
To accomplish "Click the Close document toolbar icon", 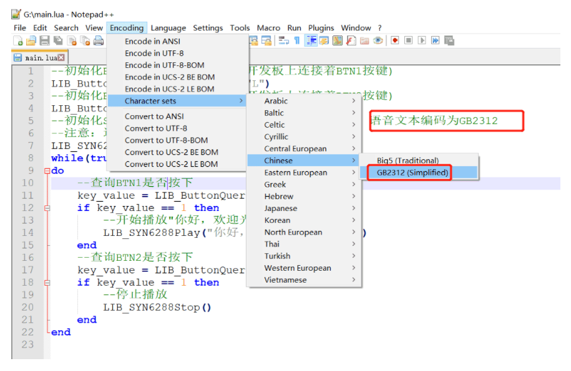I will 72,40.
